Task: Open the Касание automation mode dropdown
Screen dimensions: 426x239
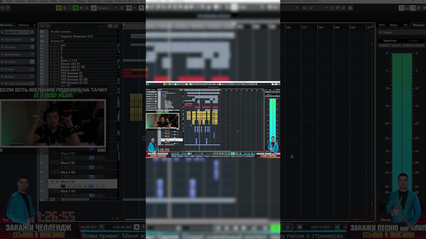Action: pos(104,8)
